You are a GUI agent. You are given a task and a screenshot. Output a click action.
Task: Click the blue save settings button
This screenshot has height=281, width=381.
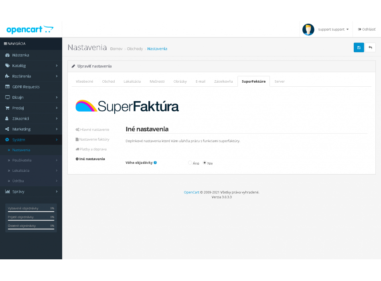pyautogui.click(x=359, y=47)
